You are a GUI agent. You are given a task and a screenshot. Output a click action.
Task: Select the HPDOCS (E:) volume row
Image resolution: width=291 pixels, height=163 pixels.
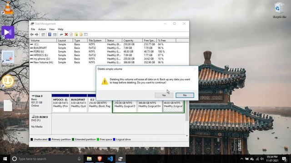click(109, 55)
